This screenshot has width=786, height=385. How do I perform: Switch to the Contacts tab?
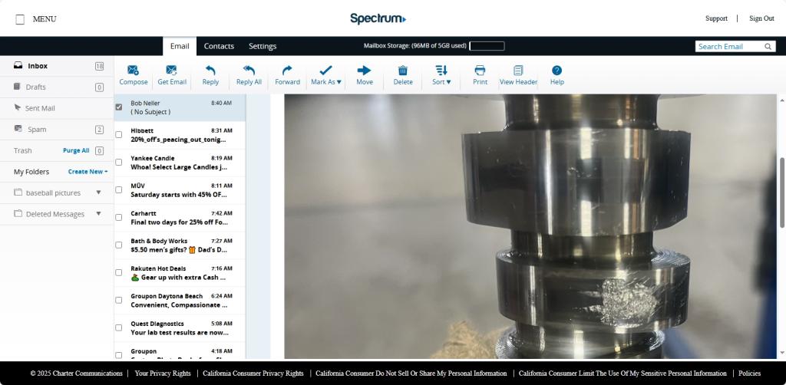219,46
